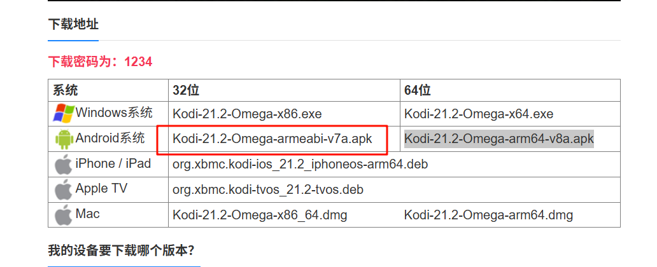The height and width of the screenshot is (267, 657).
Task: Download the iOS iphoneos-arm64.deb file
Action: coord(300,164)
